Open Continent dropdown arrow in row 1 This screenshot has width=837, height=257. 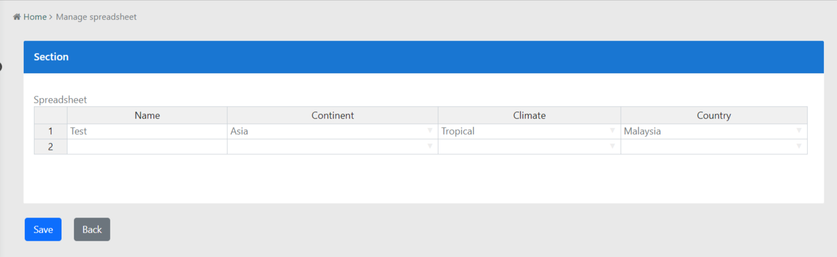point(430,131)
